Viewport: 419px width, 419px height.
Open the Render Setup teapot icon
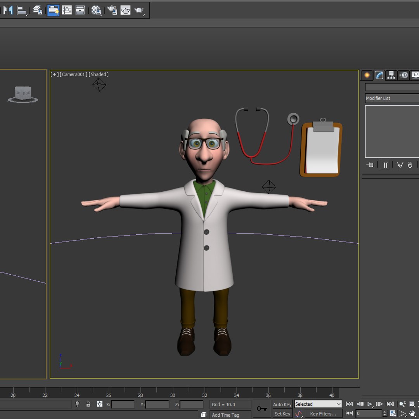112,10
